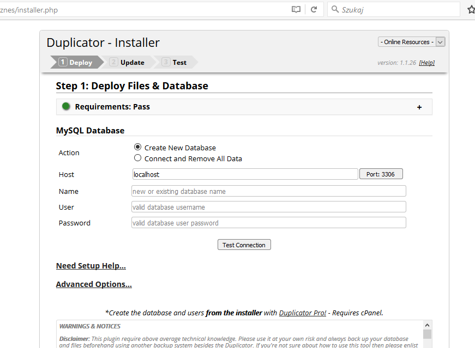The height and width of the screenshot is (348, 475).
Task: Click the MySQL Database heading
Action: (x=91, y=130)
